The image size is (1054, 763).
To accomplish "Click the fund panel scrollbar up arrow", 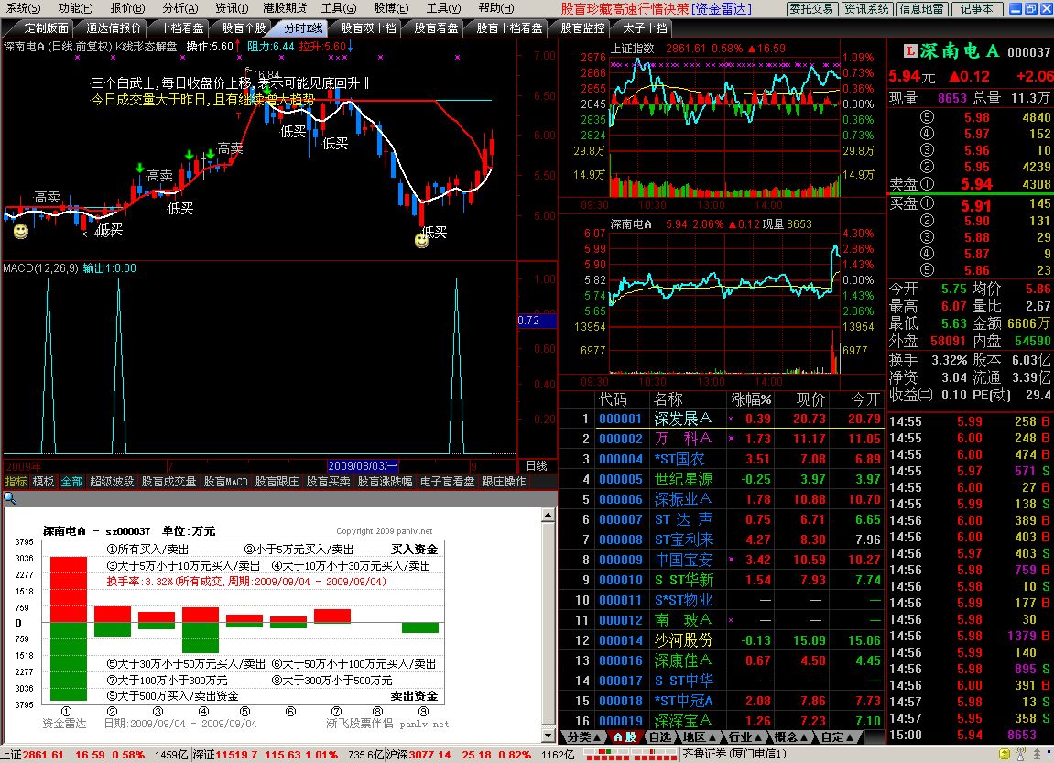I will pyautogui.click(x=549, y=516).
